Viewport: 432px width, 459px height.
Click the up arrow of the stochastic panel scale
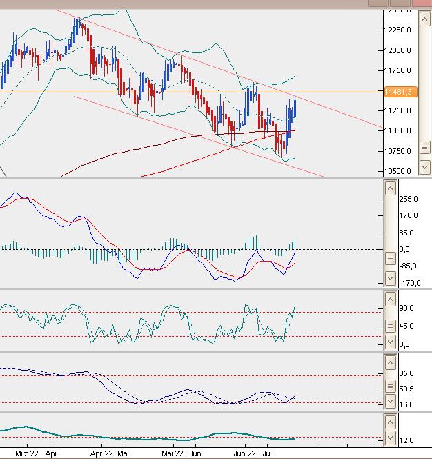390,299
